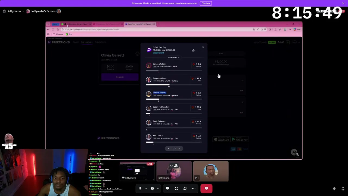This screenshot has height=196, width=348.
Task: Open the Promotions tab in PrizePicks
Action: [101, 42]
